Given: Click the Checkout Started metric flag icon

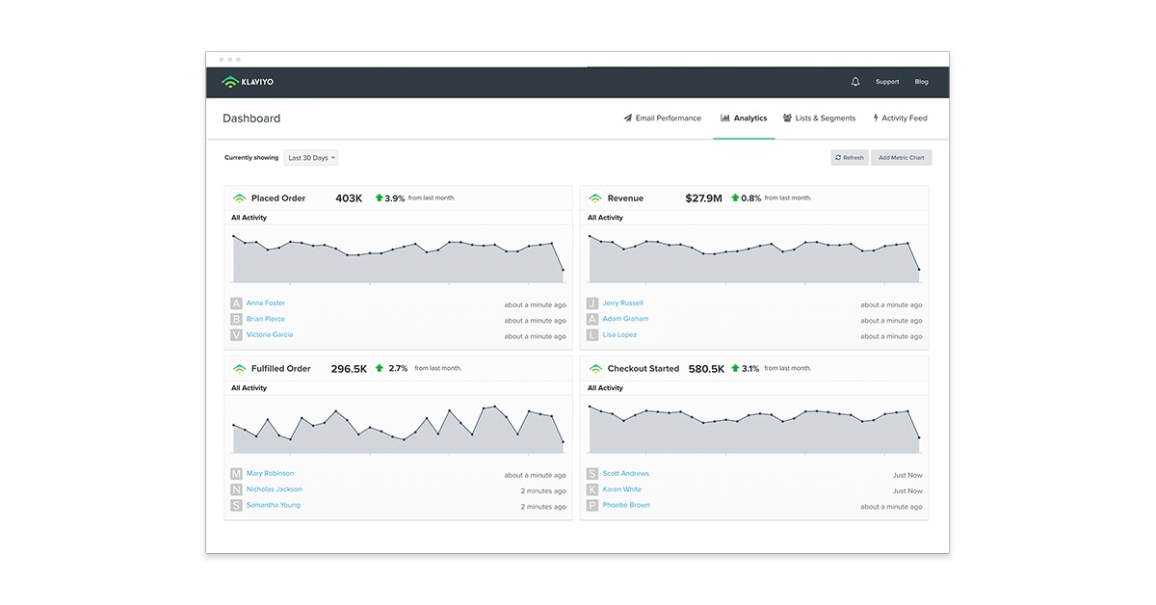Looking at the screenshot, I should [x=595, y=369].
